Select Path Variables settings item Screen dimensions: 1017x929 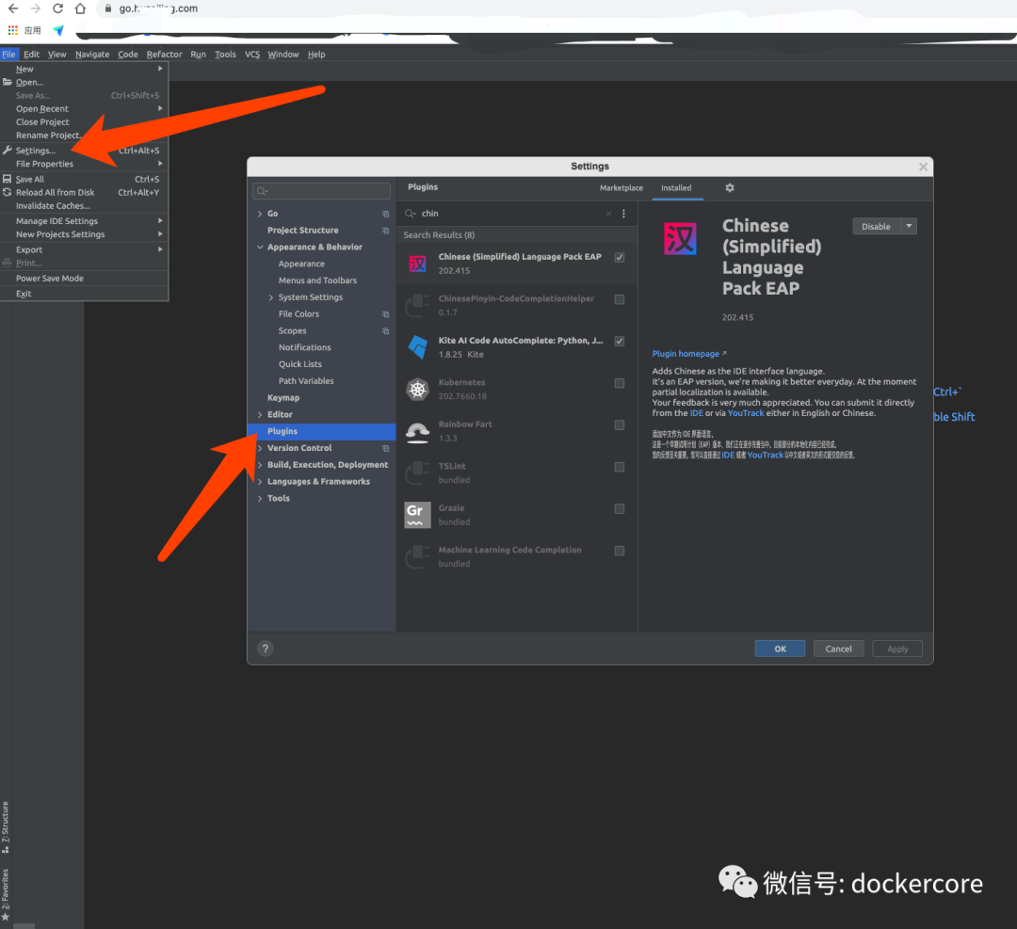click(x=306, y=381)
